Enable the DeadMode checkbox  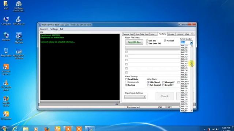[x=127, y=79]
